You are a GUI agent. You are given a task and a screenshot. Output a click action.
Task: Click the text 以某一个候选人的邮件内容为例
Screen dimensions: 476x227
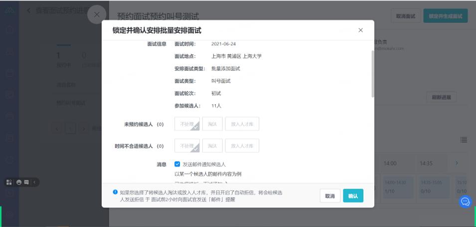(x=208, y=174)
